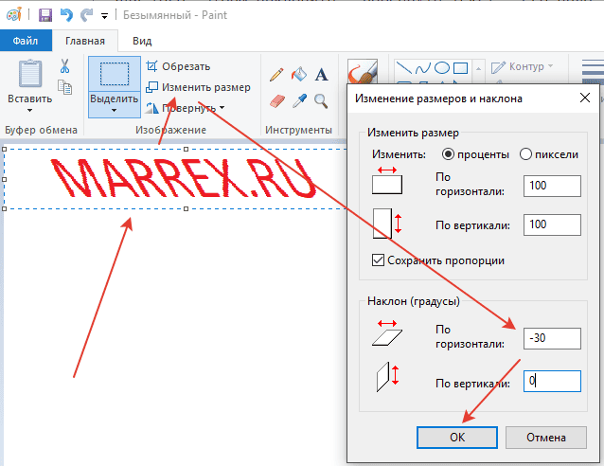Select the Color picker eyedropper tool
The height and width of the screenshot is (466, 604).
pyautogui.click(x=299, y=100)
